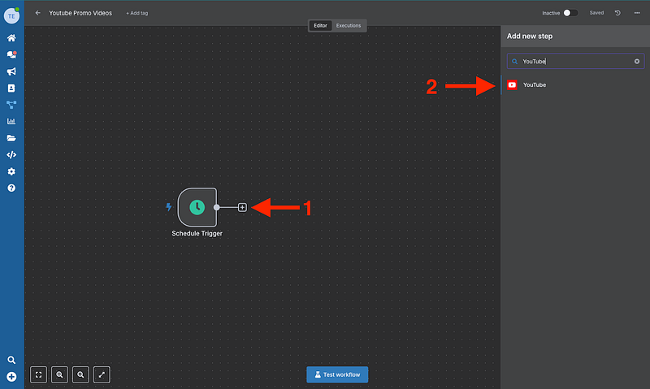Image resolution: width=650 pixels, height=389 pixels.
Task: Select the YouTube node from results
Action: 534,84
